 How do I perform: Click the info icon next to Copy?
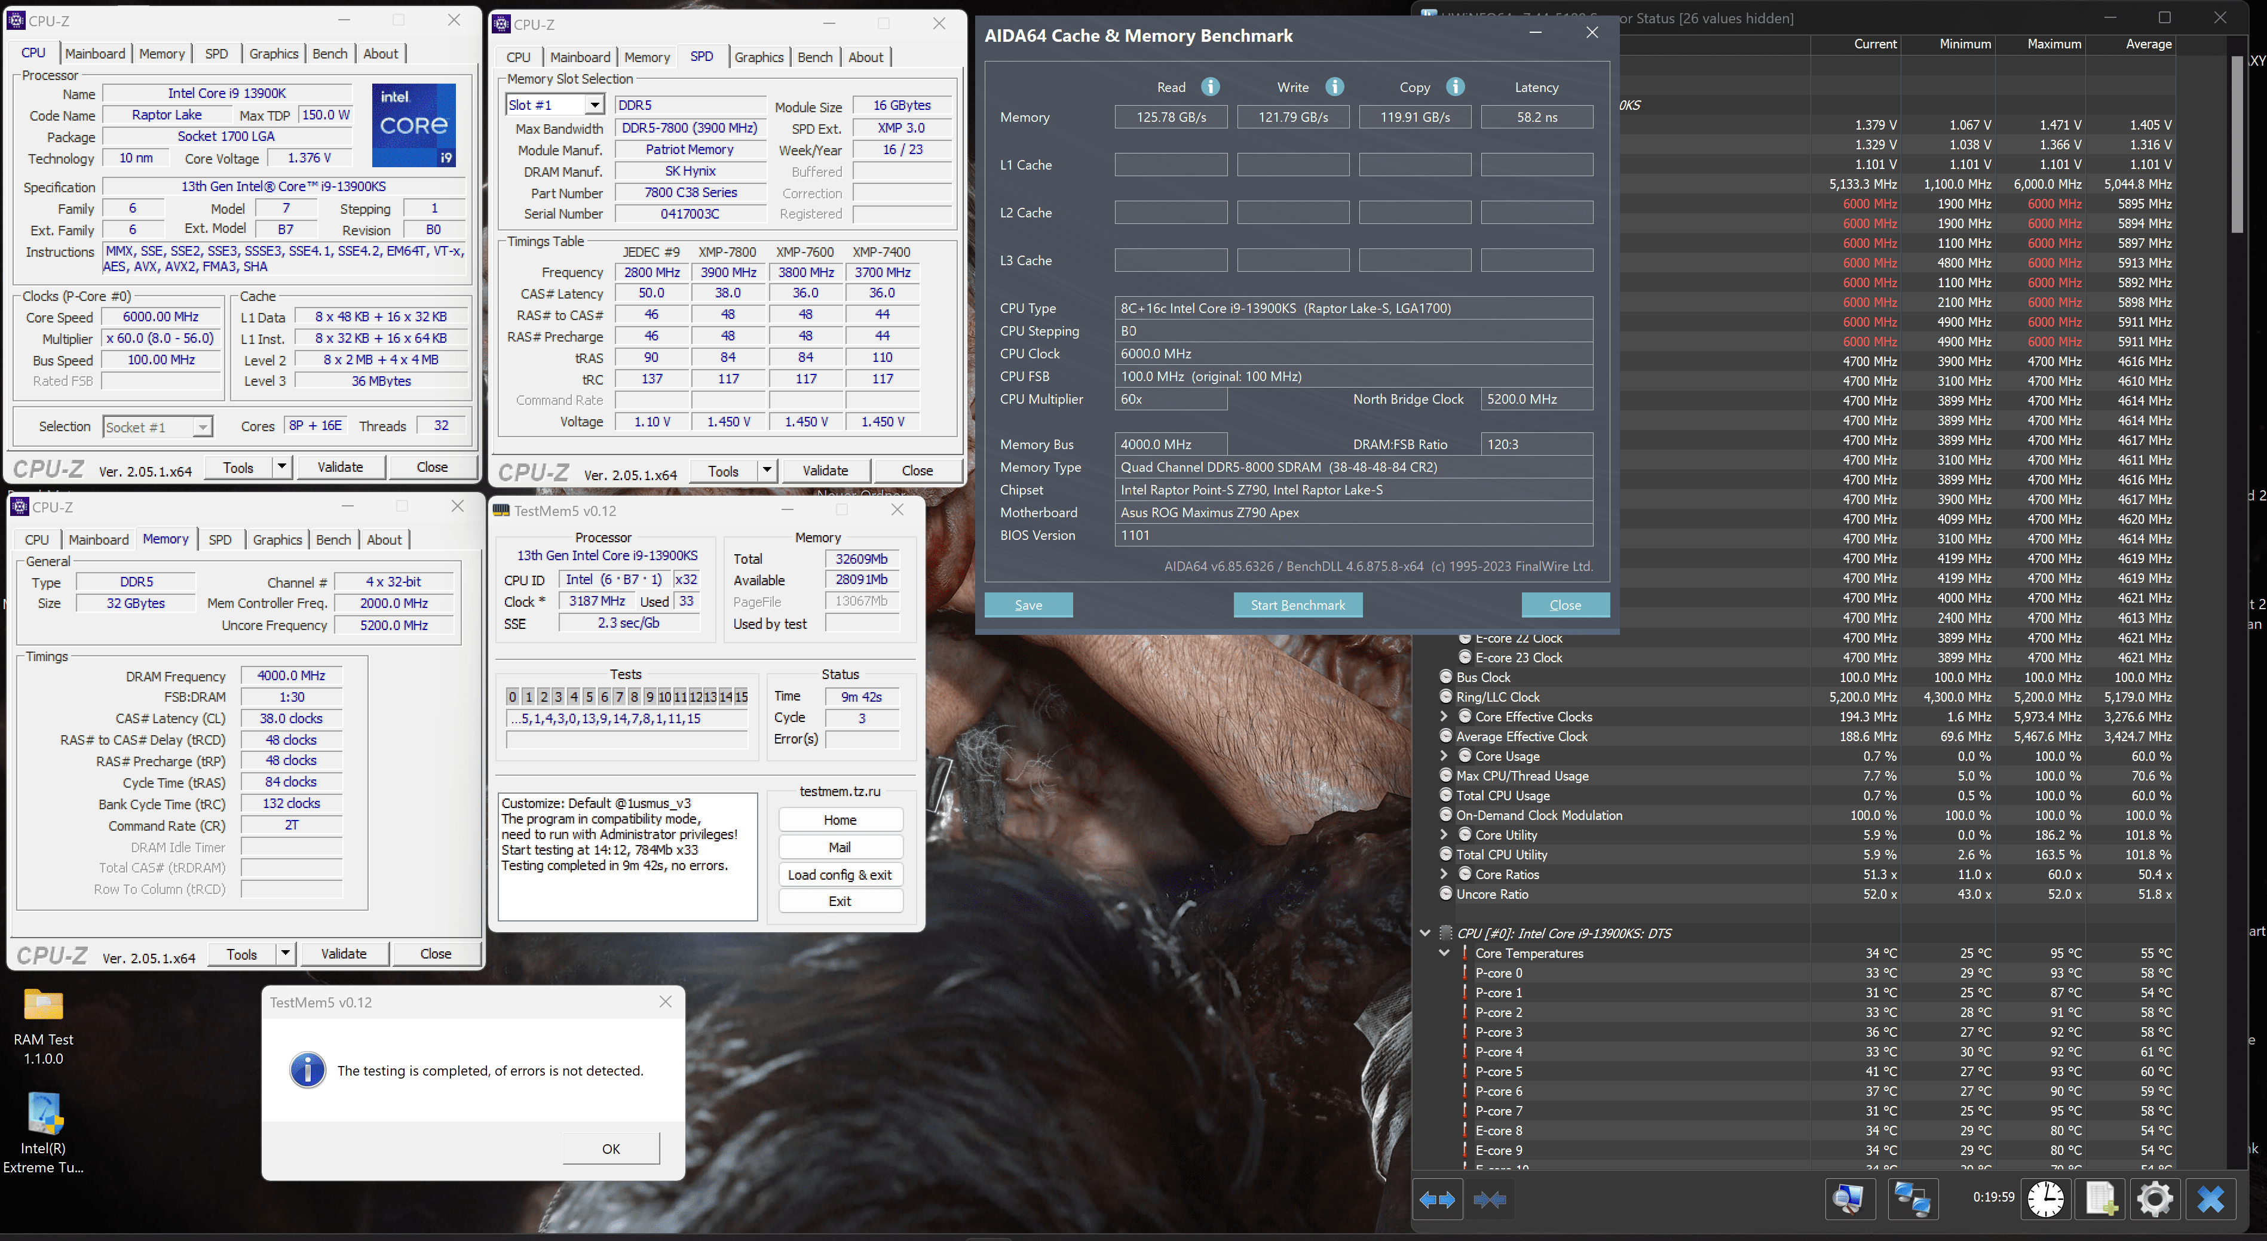(x=1455, y=86)
